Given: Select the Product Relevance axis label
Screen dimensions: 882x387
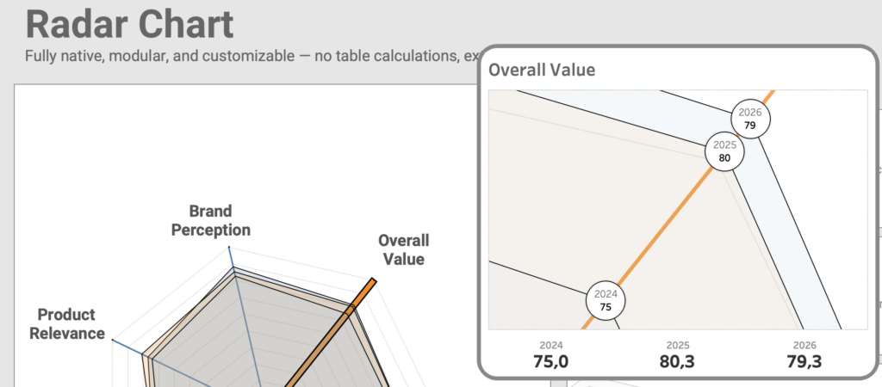Looking at the screenshot, I should (66, 323).
